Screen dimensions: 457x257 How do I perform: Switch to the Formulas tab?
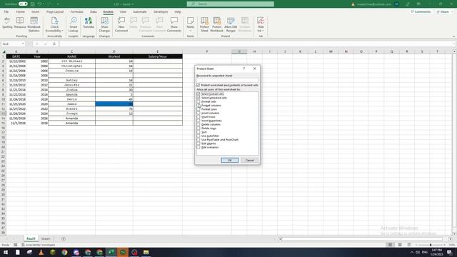point(76,12)
